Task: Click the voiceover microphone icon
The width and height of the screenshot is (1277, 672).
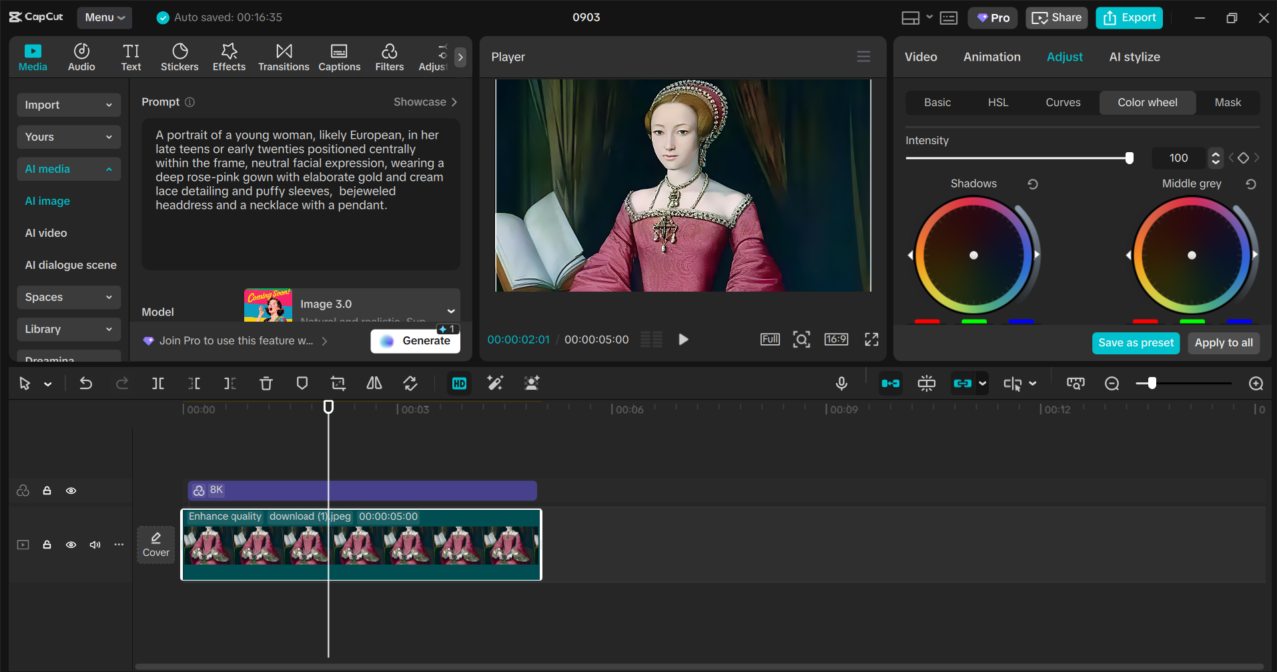Action: click(x=841, y=383)
